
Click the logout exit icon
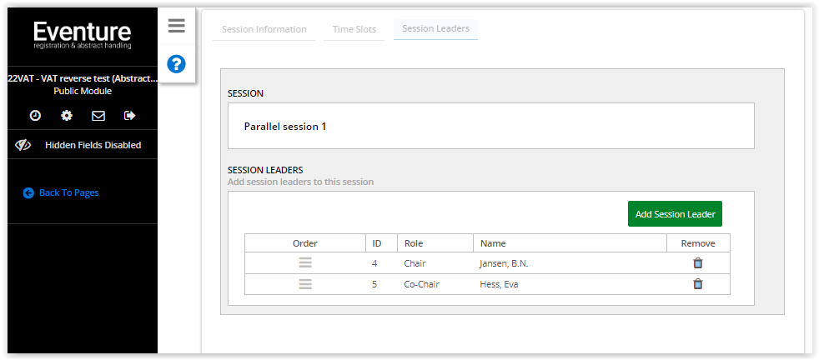click(x=129, y=115)
